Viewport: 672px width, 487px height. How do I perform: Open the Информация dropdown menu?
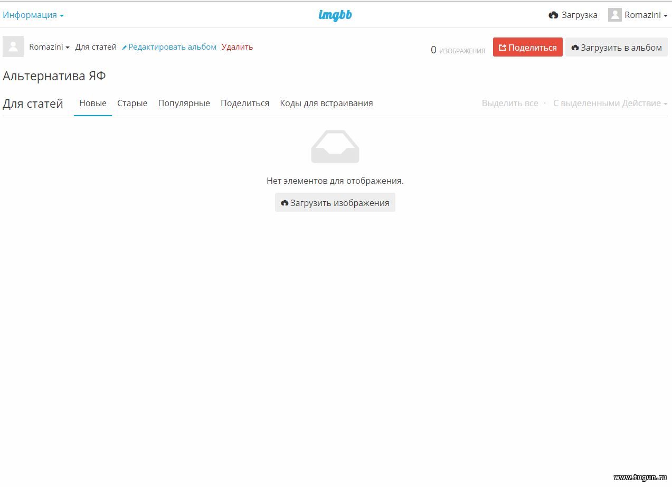pos(33,15)
